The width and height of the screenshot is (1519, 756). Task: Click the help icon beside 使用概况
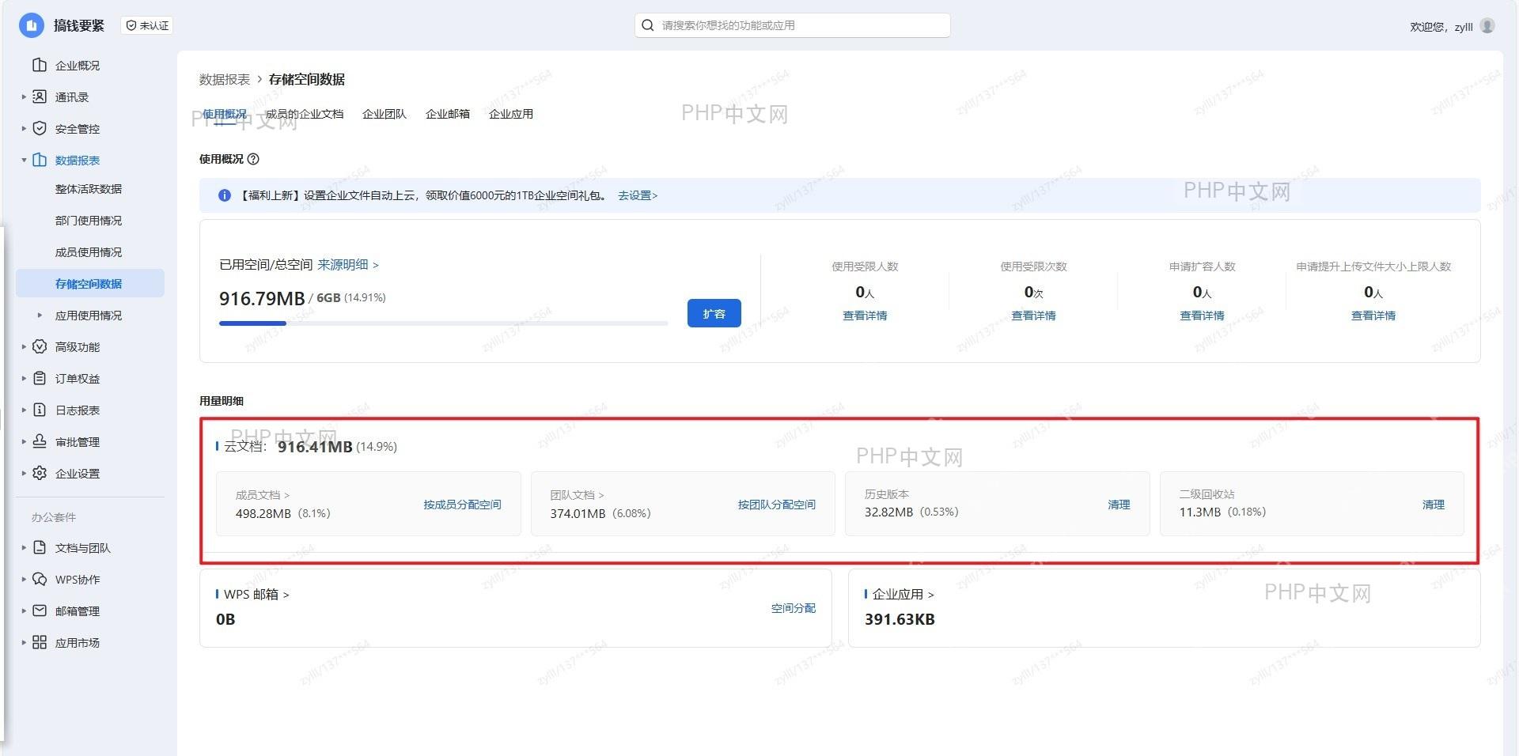pyautogui.click(x=253, y=159)
